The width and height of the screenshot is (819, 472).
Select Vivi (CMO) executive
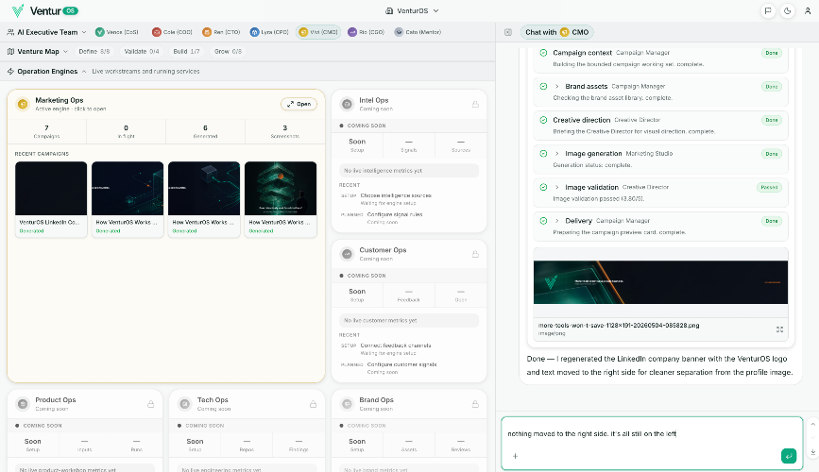318,32
